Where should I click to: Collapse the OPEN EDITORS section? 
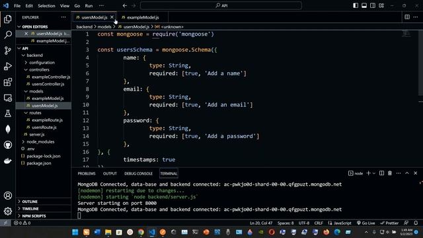[x=35, y=26]
